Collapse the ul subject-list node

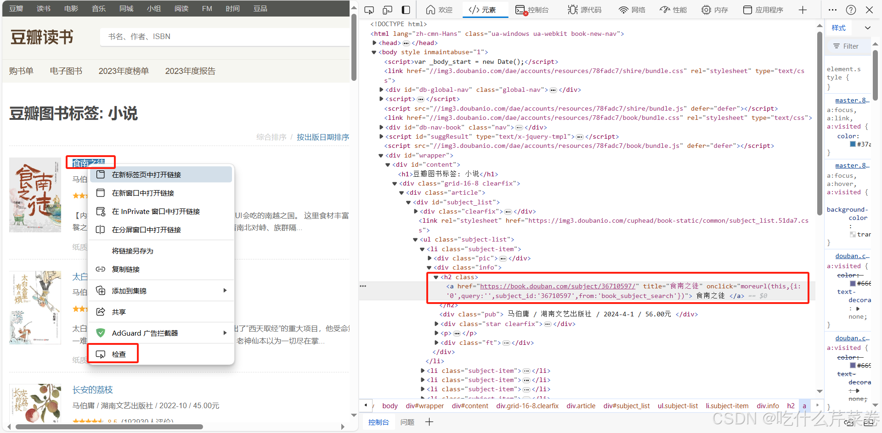(x=415, y=239)
